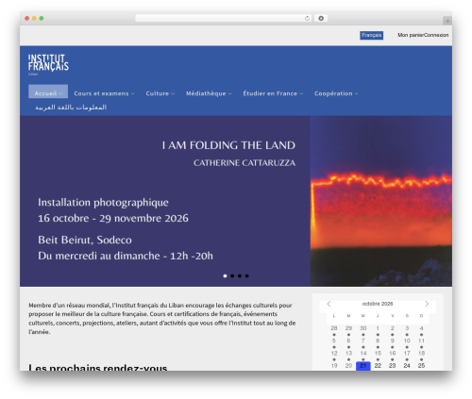Click the Connexion link
The height and width of the screenshot is (399, 472).
[x=436, y=35]
